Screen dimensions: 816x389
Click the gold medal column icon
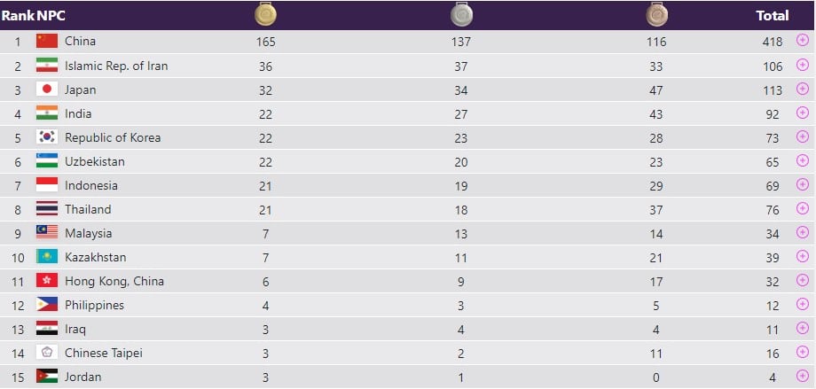pos(265,14)
